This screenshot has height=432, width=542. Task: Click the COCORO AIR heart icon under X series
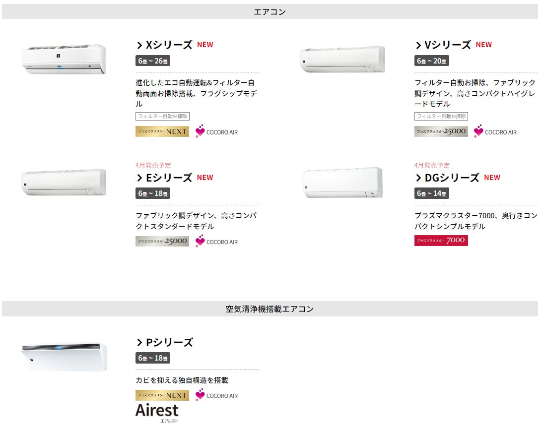click(200, 131)
